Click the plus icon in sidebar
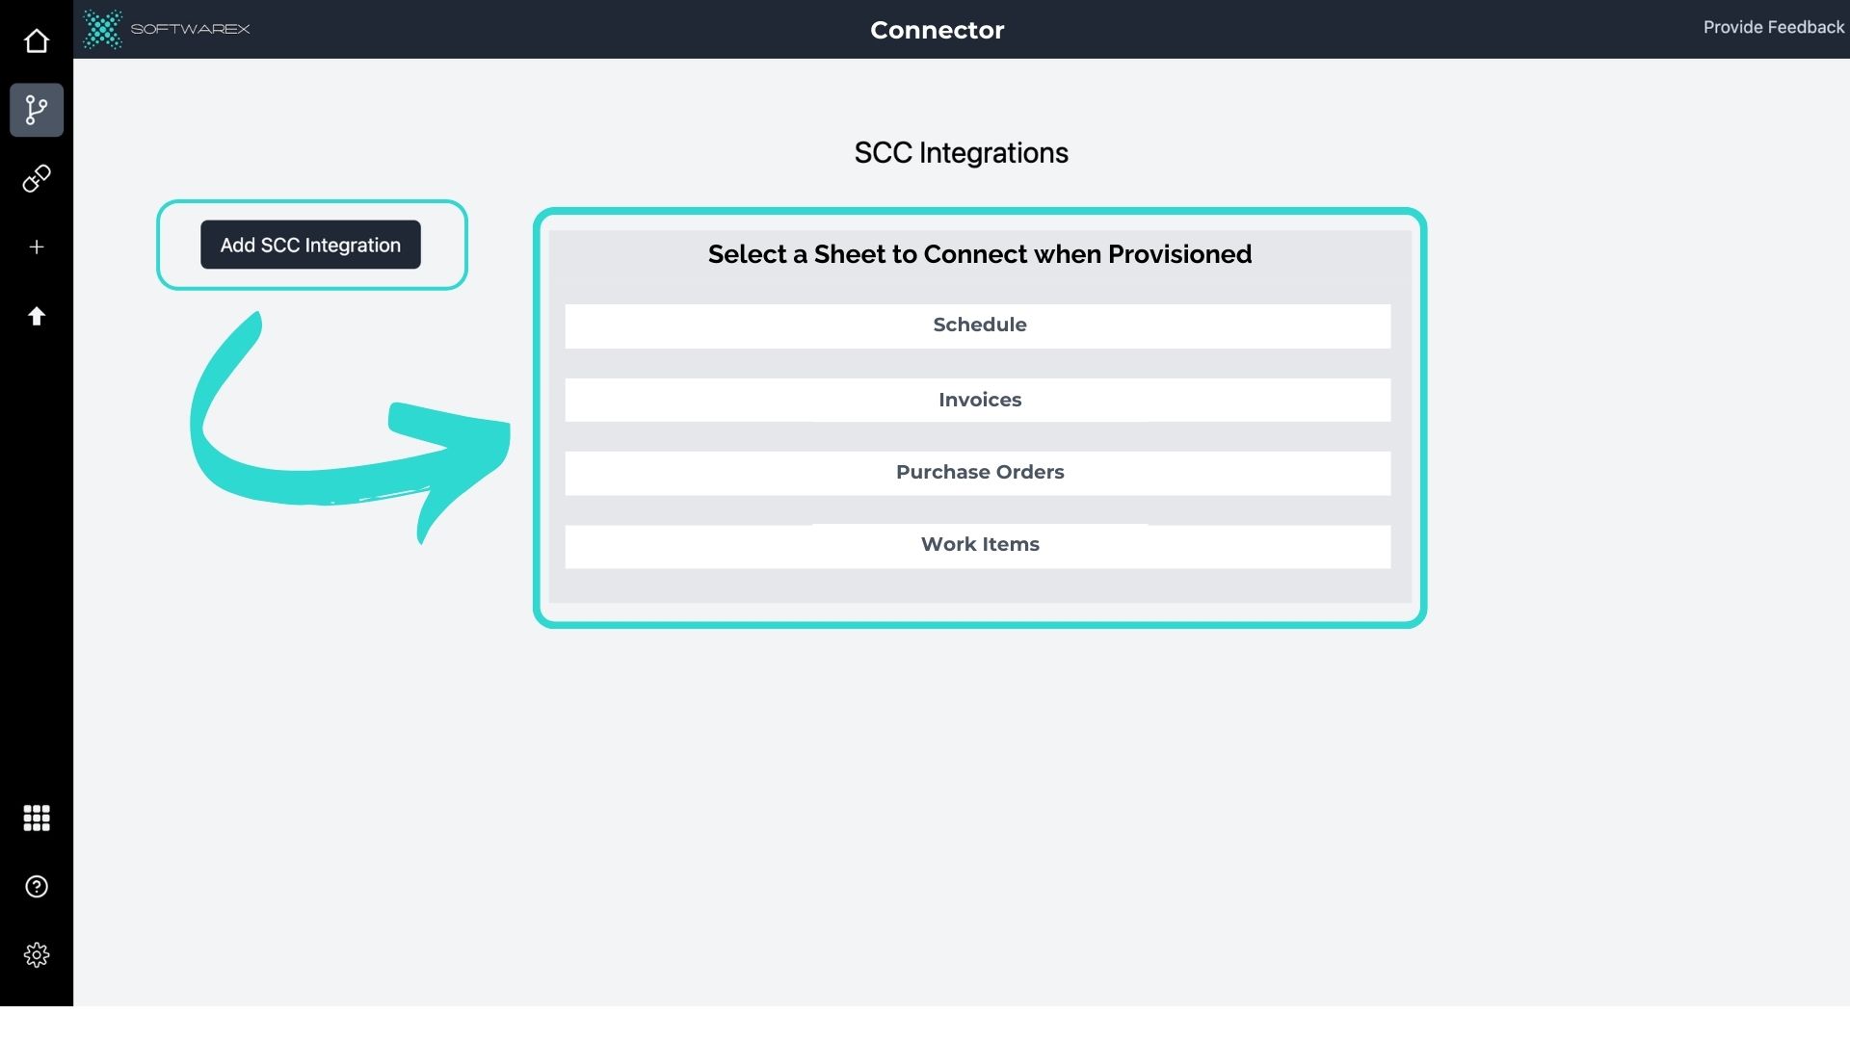Screen dimensions: 1850x1040 click(37, 247)
